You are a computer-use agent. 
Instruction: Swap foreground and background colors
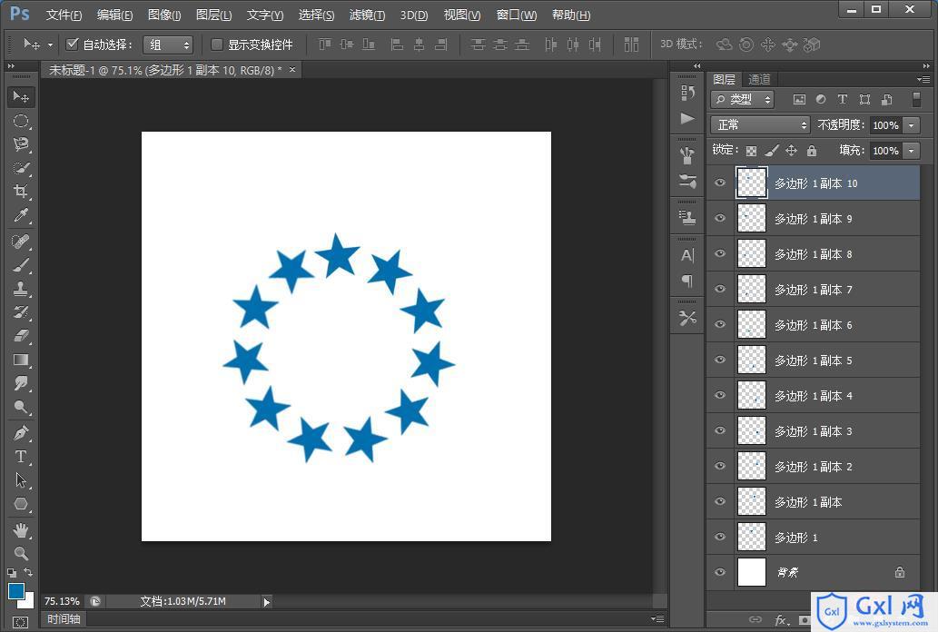(x=28, y=572)
